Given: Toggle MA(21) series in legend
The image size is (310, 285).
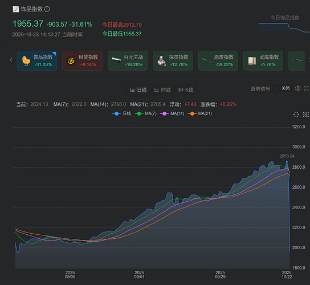Looking at the screenshot, I should 200,113.
